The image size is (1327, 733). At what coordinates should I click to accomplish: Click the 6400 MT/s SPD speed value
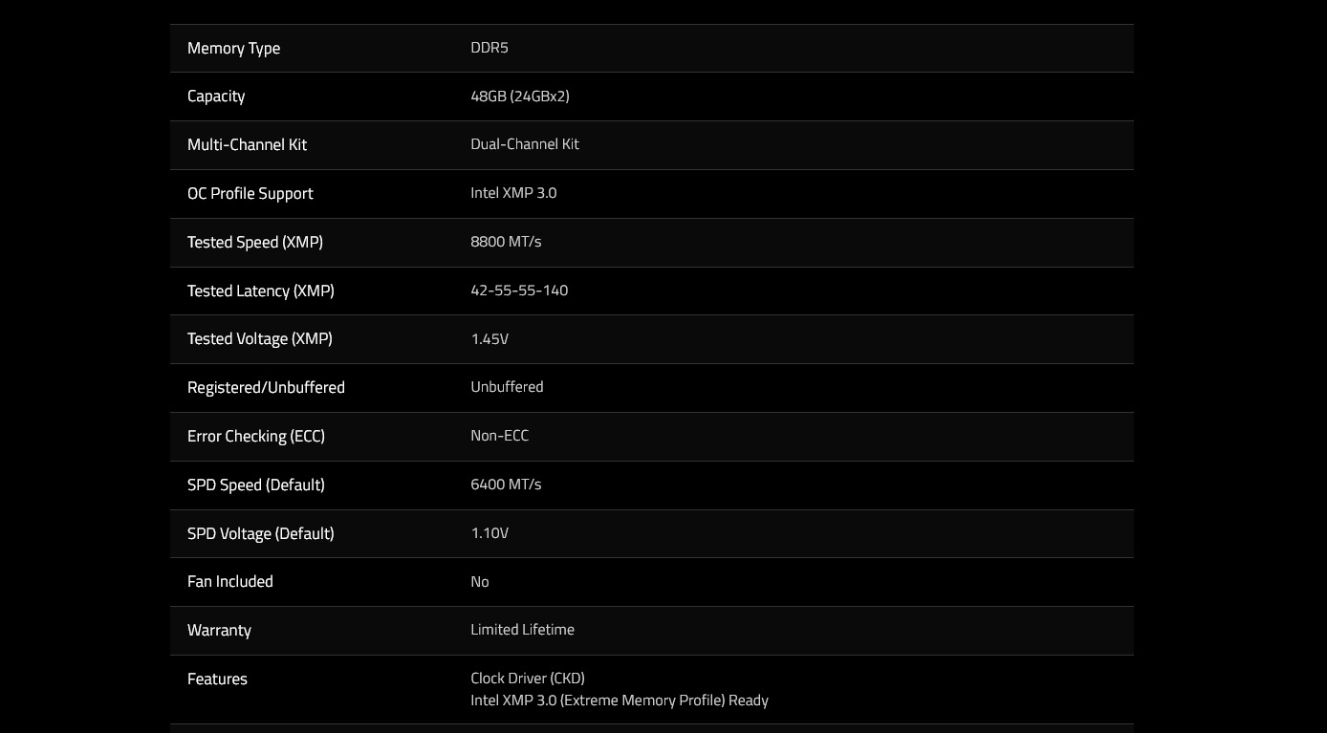[506, 485]
